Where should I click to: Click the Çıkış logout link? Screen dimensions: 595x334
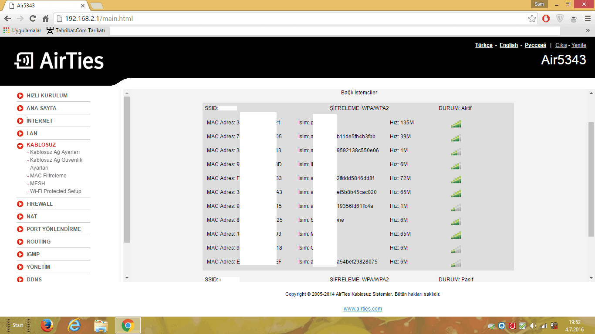(x=561, y=45)
